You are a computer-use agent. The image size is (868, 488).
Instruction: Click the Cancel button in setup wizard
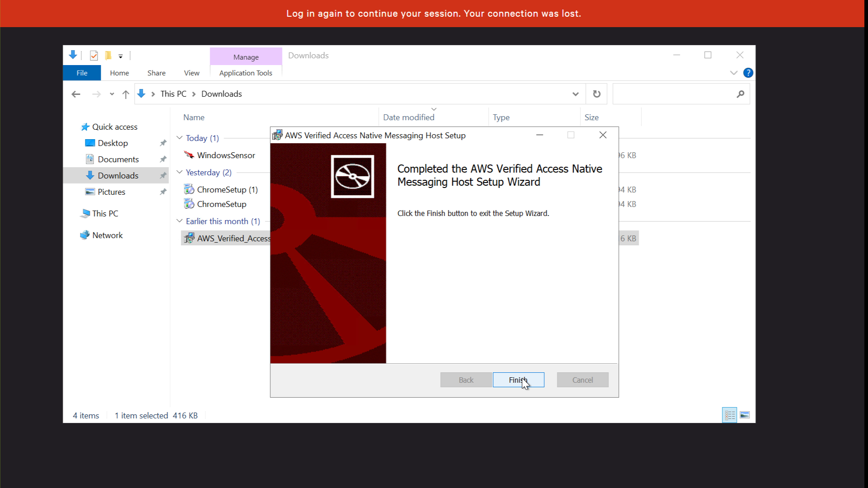(582, 380)
